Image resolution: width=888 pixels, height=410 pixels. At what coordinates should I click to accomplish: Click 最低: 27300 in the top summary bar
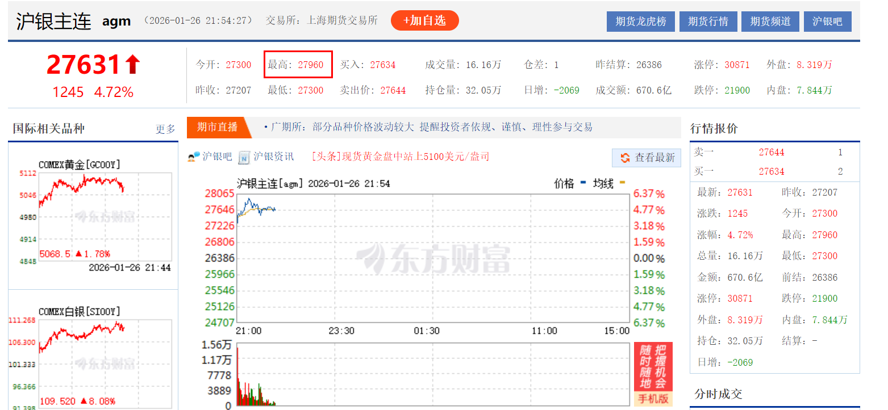[295, 90]
